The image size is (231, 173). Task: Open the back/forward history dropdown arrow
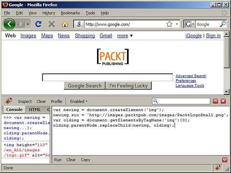28,24
